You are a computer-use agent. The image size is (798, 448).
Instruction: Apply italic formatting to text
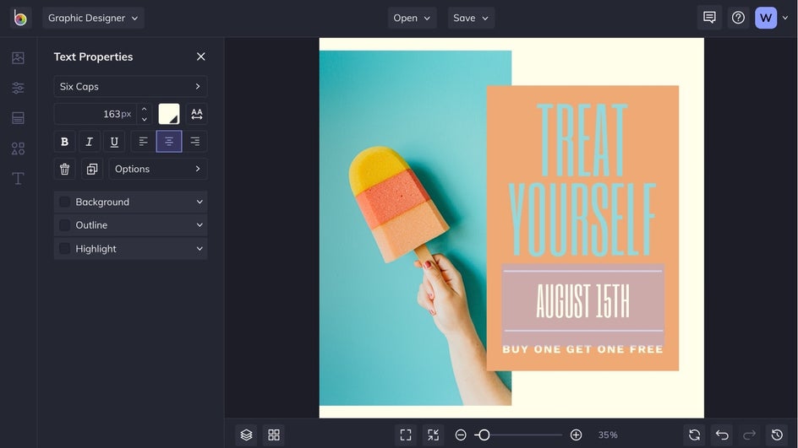89,142
